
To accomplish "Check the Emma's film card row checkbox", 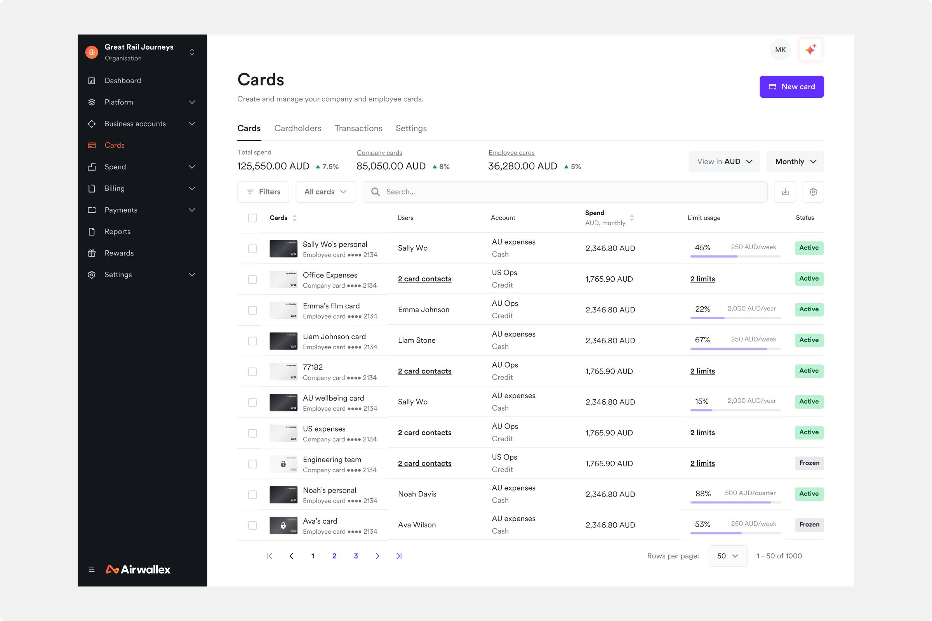I will tap(252, 310).
